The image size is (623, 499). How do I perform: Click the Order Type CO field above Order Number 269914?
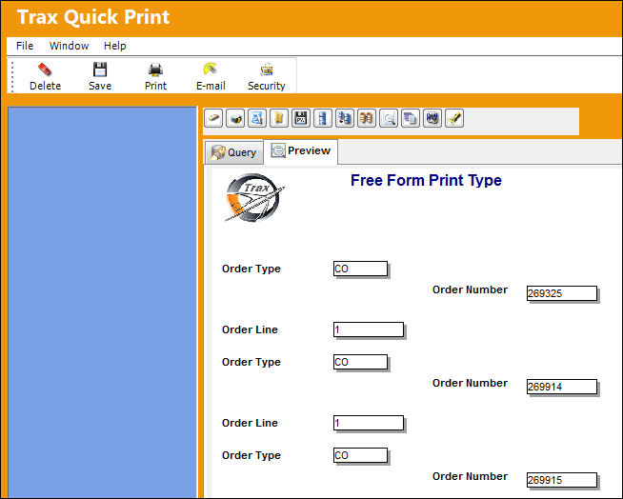pyautogui.click(x=360, y=362)
